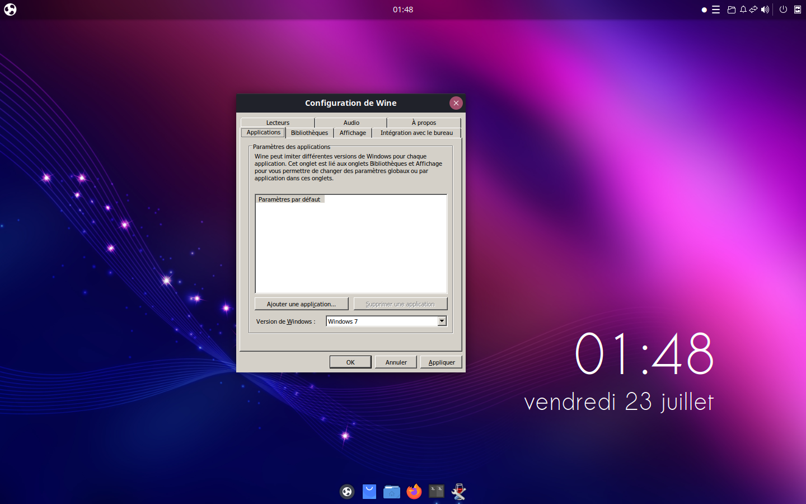Open the terminal icon in the dock
The height and width of the screenshot is (504, 806).
click(x=437, y=492)
